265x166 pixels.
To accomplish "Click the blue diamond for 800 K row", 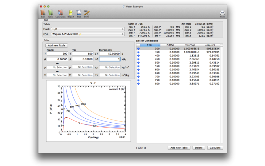I will [138, 84].
